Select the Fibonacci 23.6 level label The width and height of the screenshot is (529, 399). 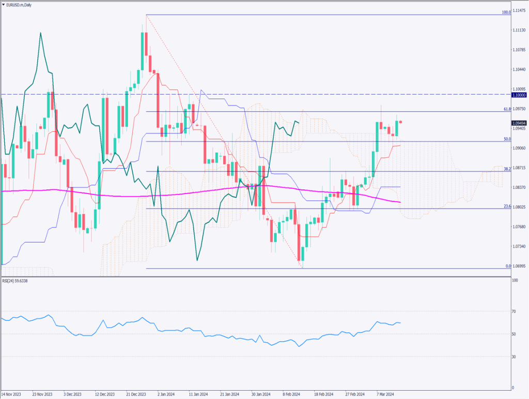(507, 206)
